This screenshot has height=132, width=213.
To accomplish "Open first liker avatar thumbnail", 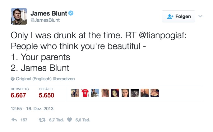I will point(75,93).
